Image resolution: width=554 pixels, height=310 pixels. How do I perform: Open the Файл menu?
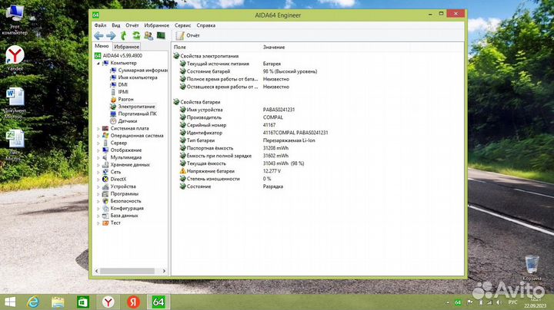(100, 25)
